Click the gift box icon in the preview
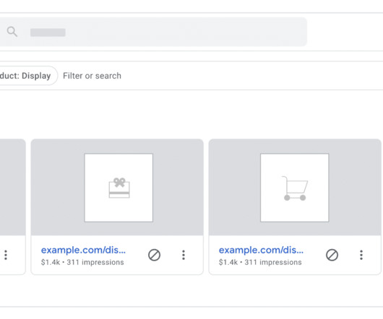The height and width of the screenshot is (319, 383). (119, 188)
